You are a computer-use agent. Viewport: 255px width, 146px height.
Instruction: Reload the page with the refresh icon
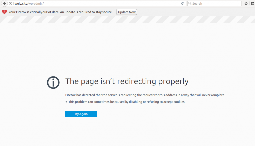click(182, 3)
